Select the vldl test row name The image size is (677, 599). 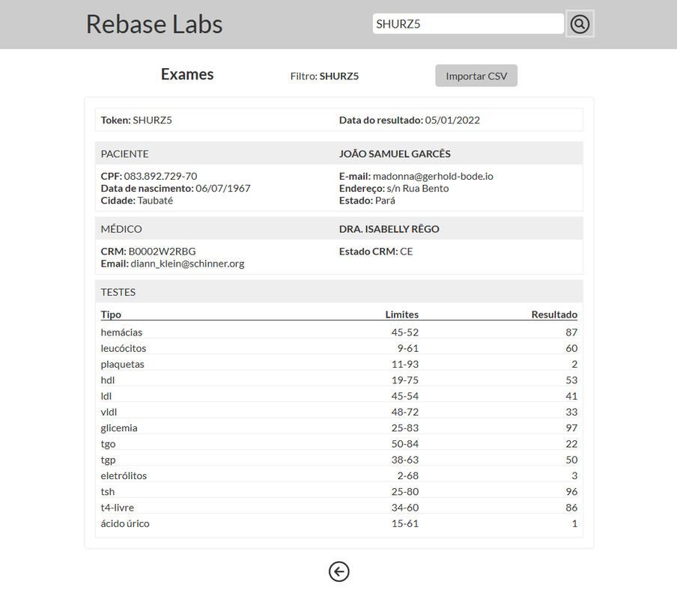pos(109,412)
